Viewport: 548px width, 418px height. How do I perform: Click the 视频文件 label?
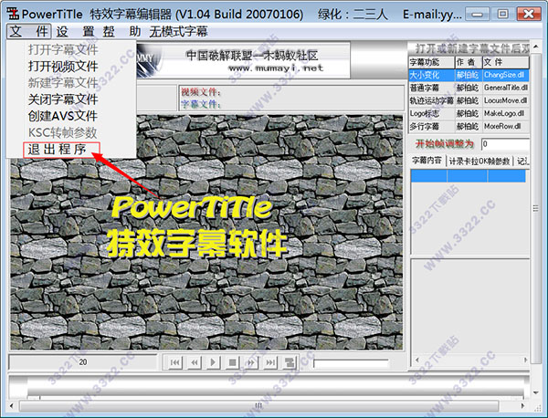(201, 92)
